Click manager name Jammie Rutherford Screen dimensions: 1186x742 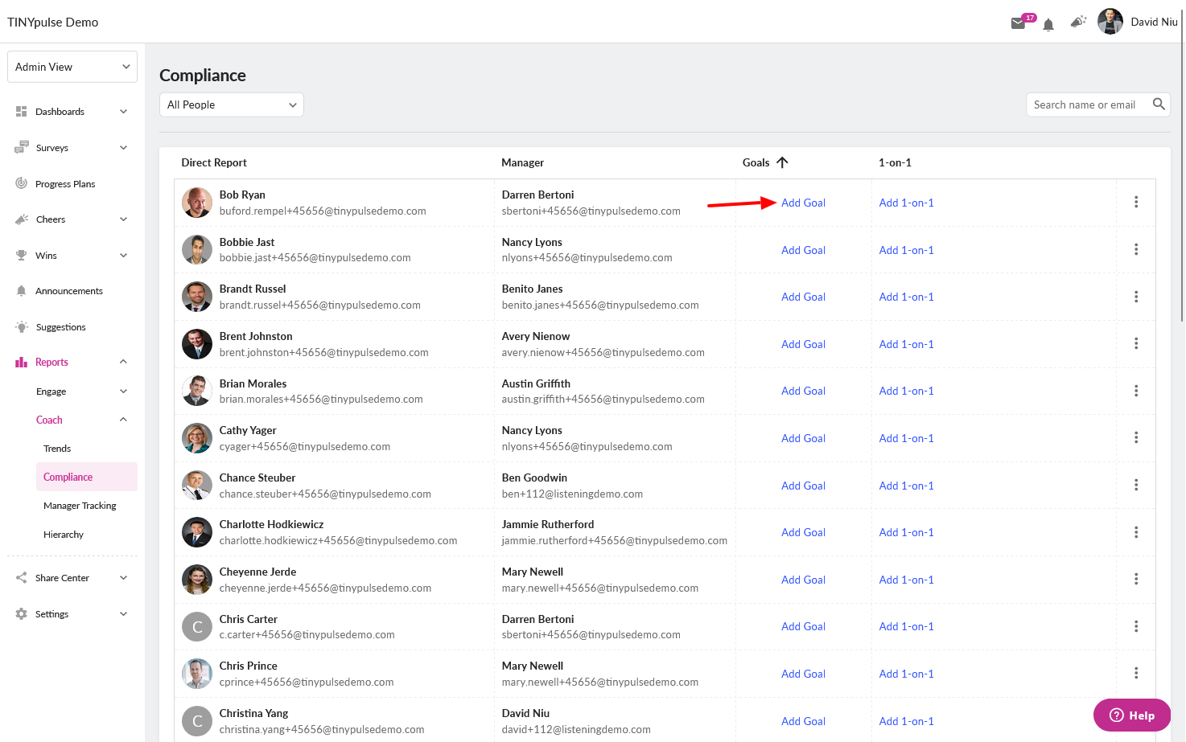548,524
